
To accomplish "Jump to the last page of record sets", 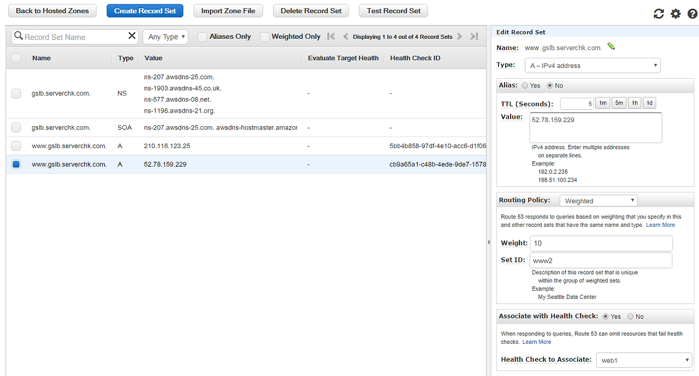I will coord(473,37).
